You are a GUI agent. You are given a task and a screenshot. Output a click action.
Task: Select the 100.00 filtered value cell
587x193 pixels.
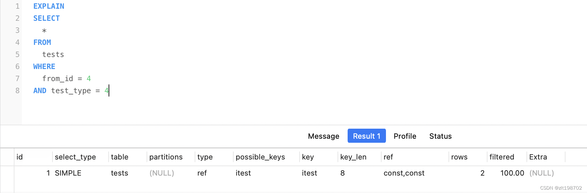[512, 173]
